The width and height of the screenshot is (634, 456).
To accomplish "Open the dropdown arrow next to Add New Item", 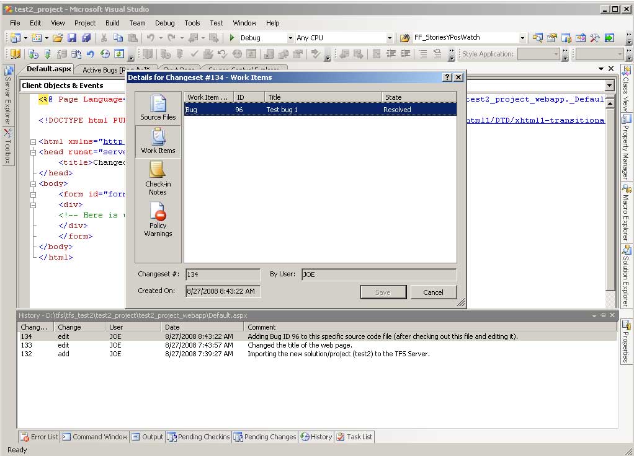I will tap(47, 38).
